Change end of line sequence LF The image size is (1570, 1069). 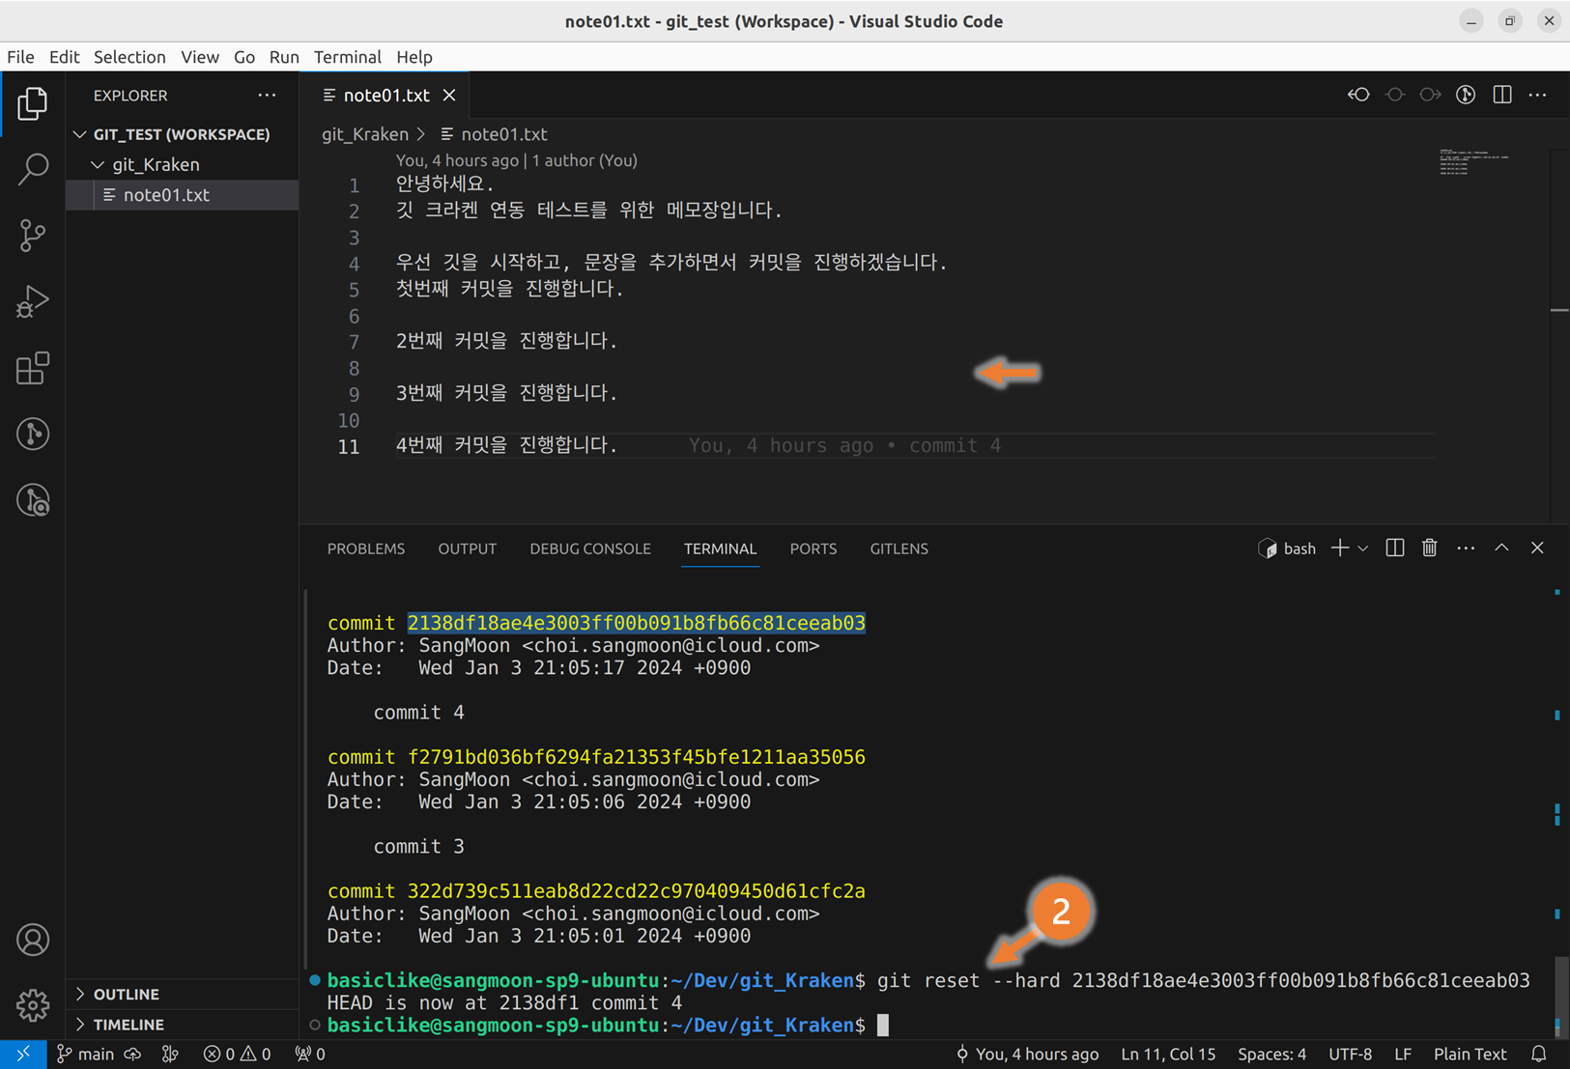(x=1403, y=1055)
